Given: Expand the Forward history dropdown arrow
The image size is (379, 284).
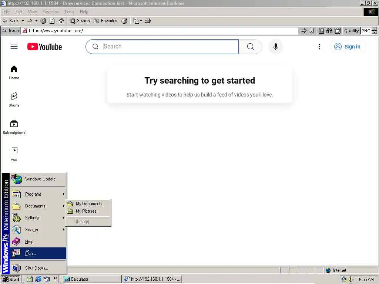Looking at the screenshot, I should 36,21.
